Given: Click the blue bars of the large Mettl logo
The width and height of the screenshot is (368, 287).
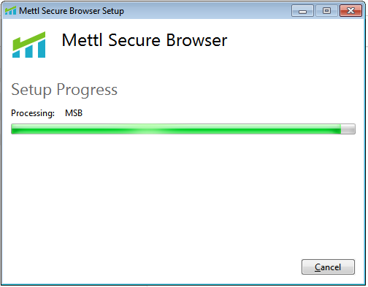Looking at the screenshot, I should pos(29,50).
